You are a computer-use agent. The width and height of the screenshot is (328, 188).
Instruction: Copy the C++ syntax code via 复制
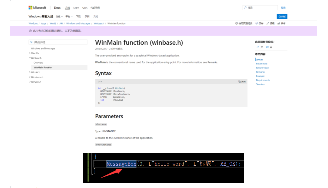click(x=242, y=81)
